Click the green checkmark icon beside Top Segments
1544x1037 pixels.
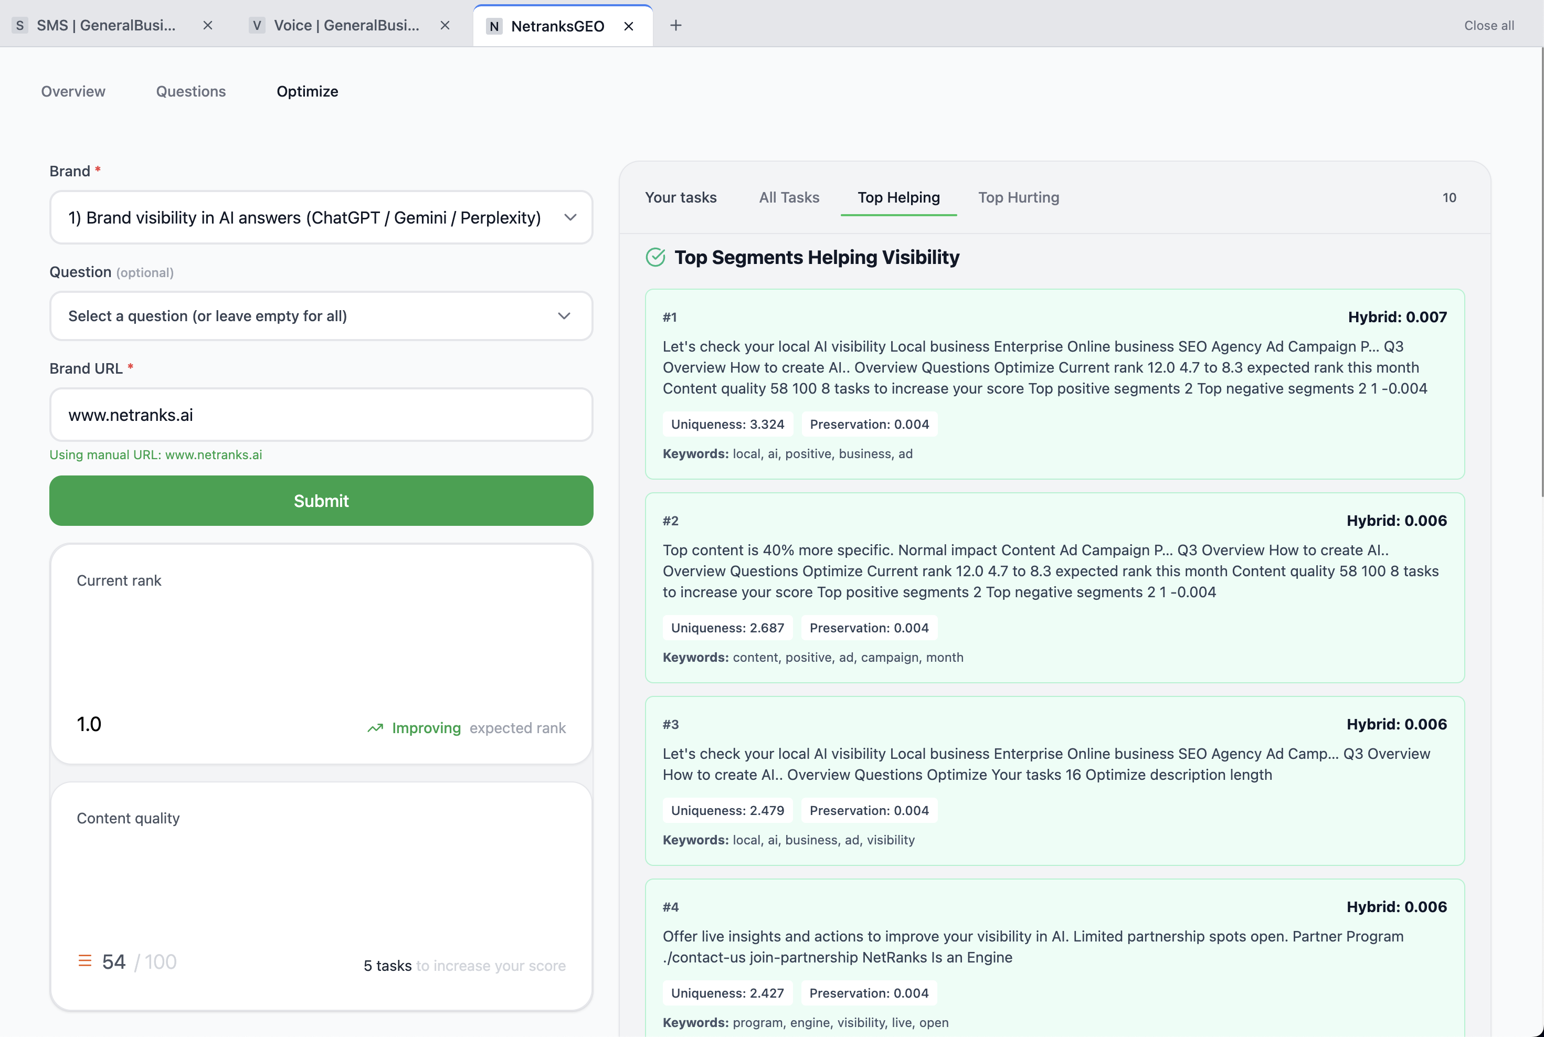tap(654, 257)
